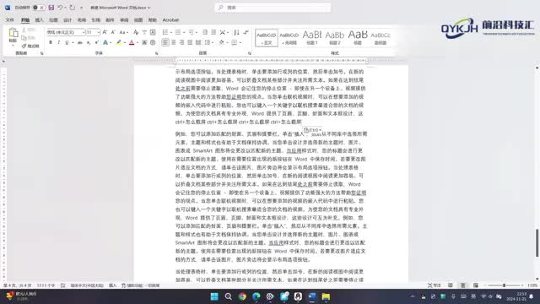The height and width of the screenshot is (304, 540).
Task: Apply the Heading 2 style
Action: coord(335,38)
